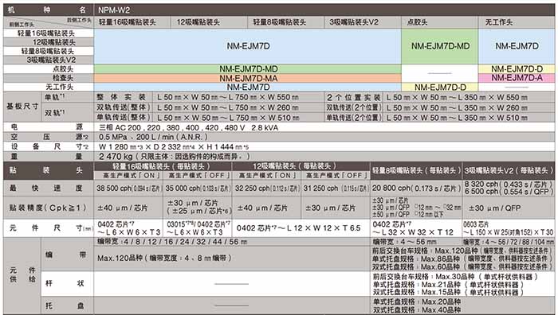This screenshot has height=315, width=558.
Task: Click the orange NM-EJM7D-MA cell
Action: pos(248,78)
